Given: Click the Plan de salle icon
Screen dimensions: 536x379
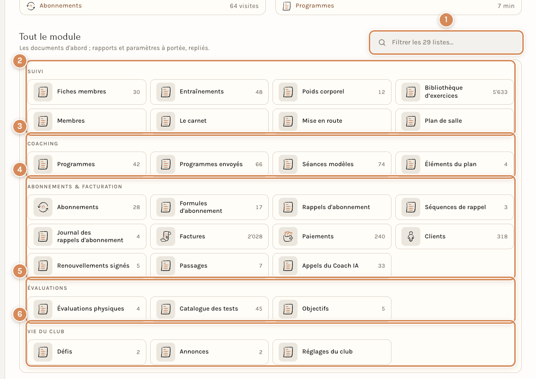Looking at the screenshot, I should click(411, 121).
